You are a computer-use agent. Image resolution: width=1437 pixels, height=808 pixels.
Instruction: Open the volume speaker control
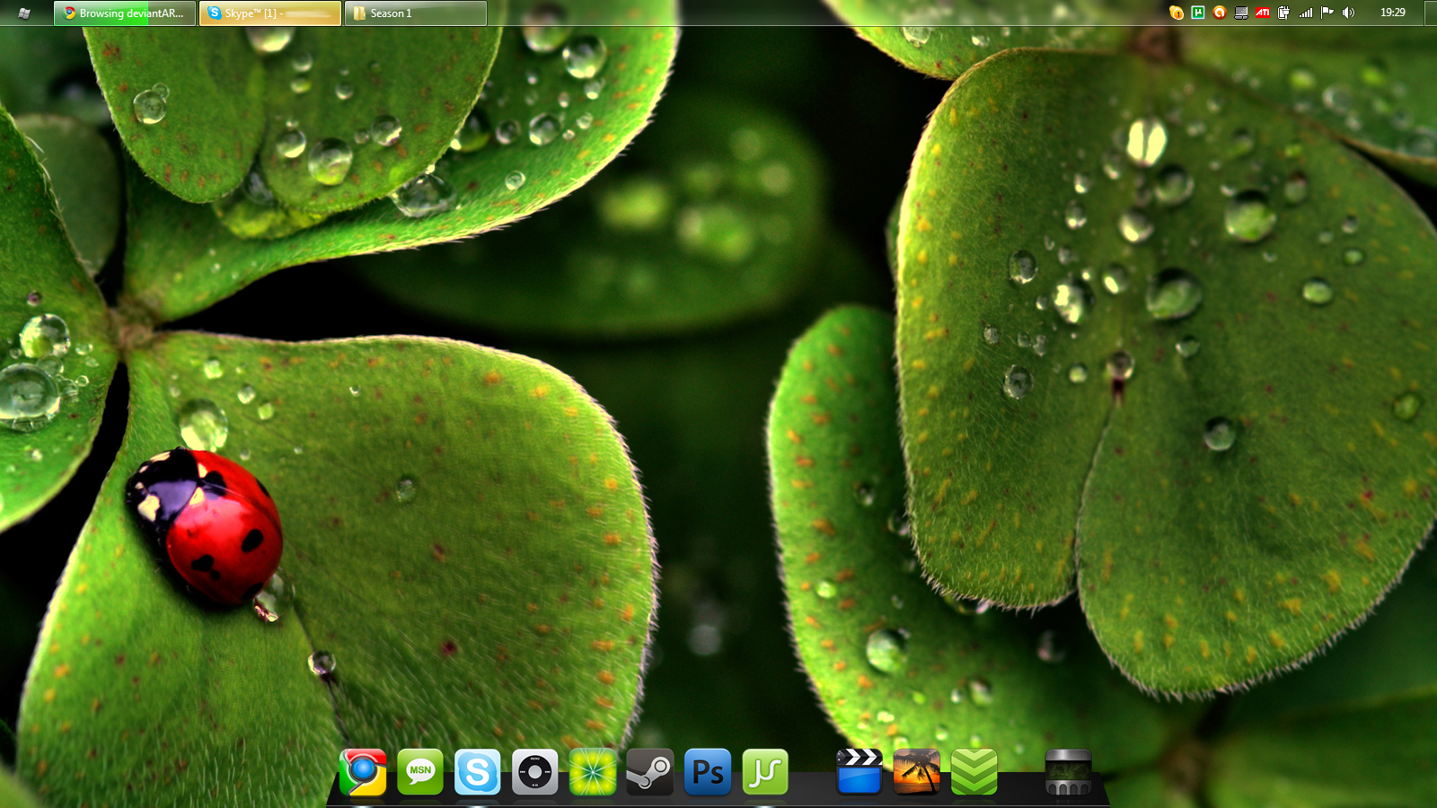pyautogui.click(x=1348, y=13)
